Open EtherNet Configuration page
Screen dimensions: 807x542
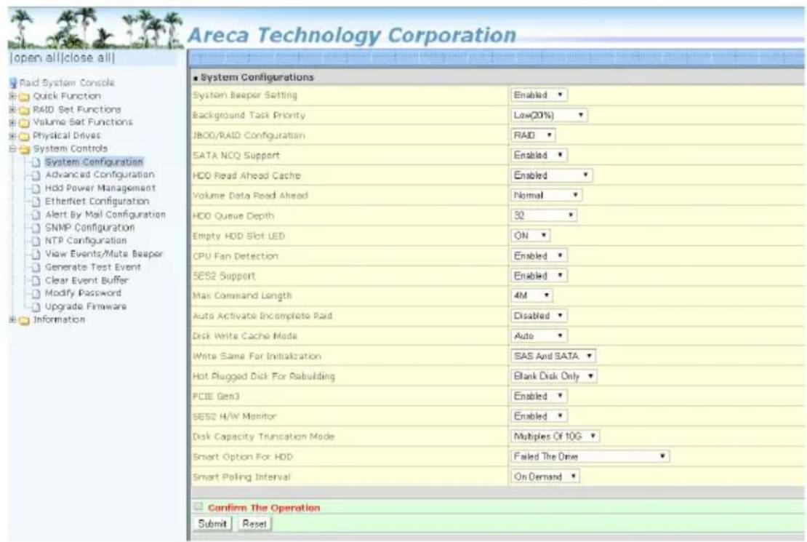97,201
